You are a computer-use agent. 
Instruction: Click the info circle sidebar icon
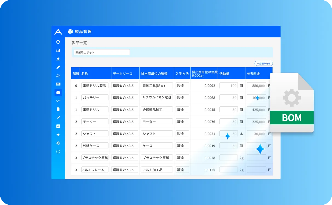tap(58, 152)
